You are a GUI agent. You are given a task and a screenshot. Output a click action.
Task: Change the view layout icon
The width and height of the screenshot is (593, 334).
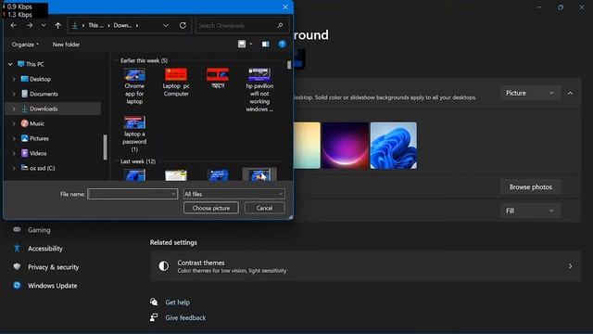coord(242,44)
